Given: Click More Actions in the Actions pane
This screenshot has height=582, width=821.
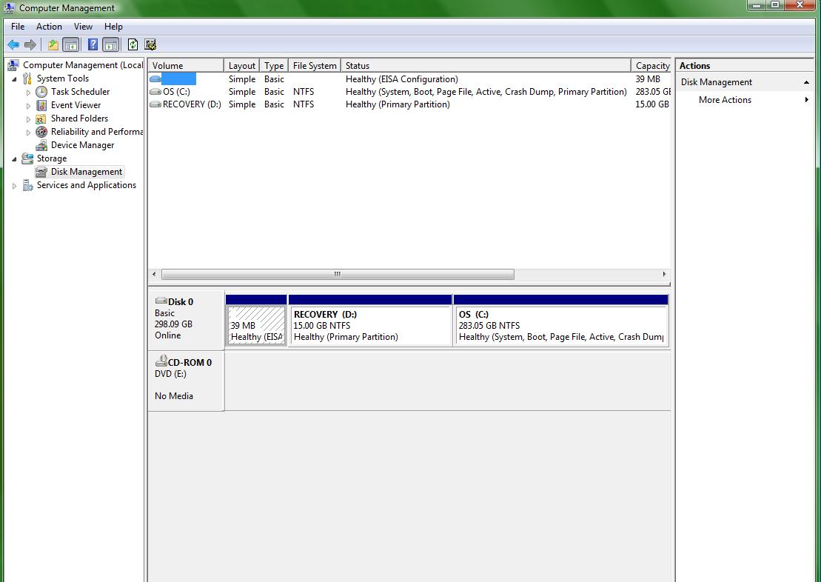Looking at the screenshot, I should (725, 99).
